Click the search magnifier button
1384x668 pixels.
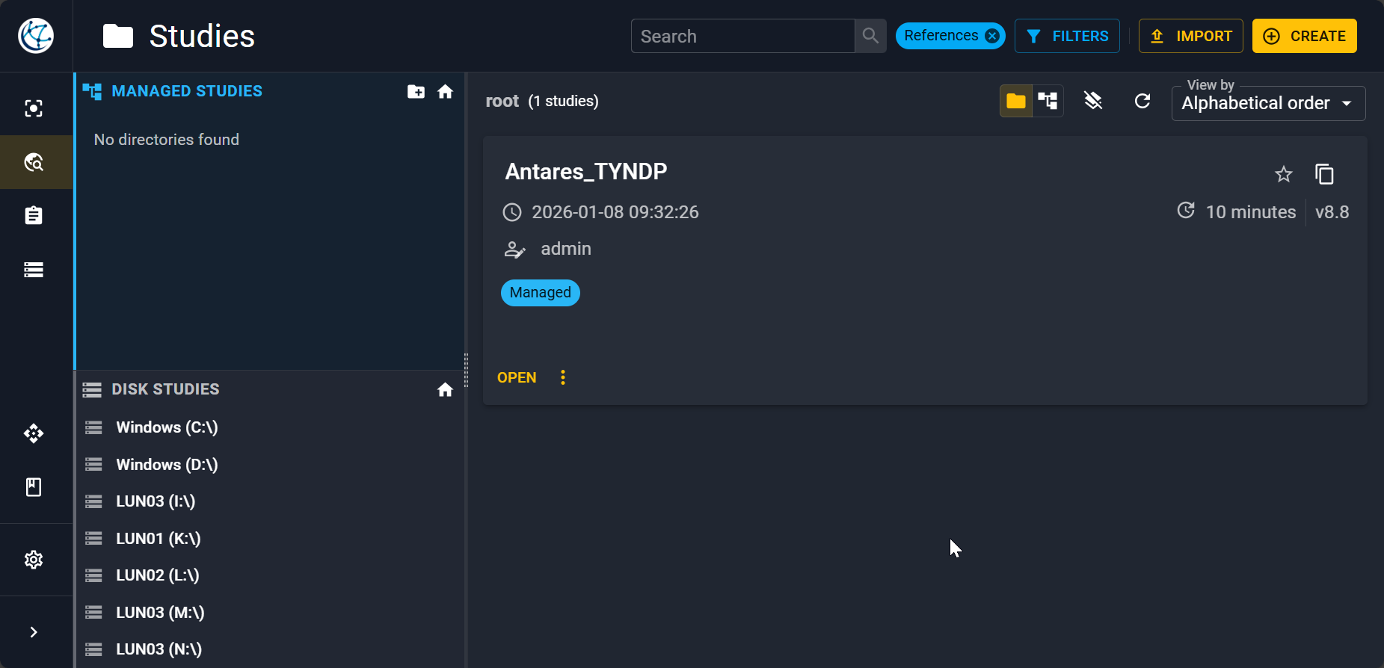[870, 36]
